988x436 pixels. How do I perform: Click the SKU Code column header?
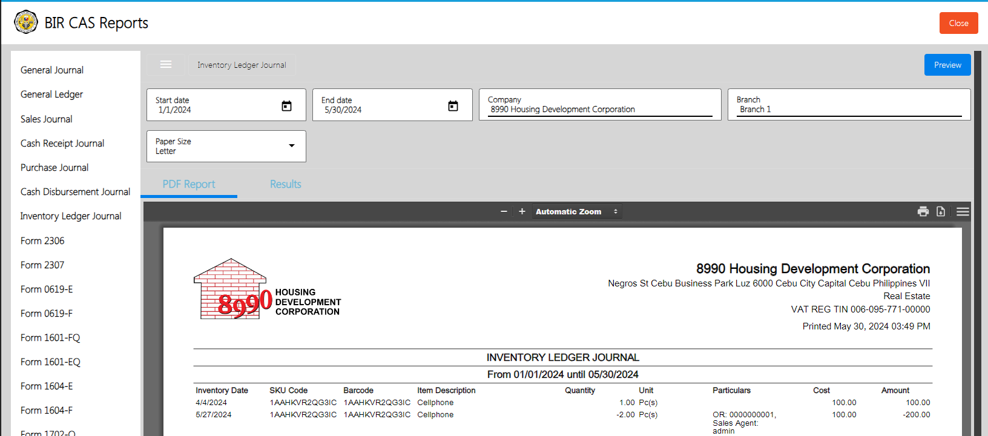point(288,391)
